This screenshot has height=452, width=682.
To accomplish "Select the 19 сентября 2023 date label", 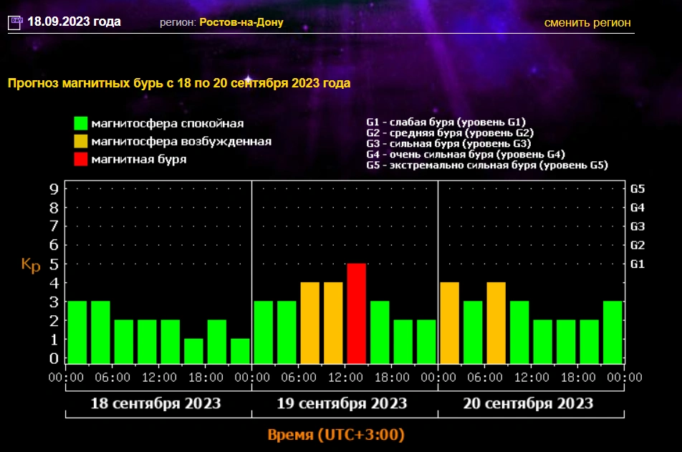I will pyautogui.click(x=342, y=403).
